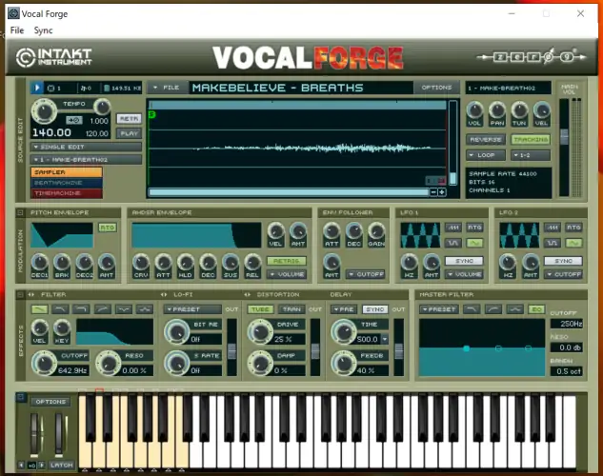603x476 pixels.
Task: Open the Lo-Fi PRESET dropdown
Action: pyautogui.click(x=192, y=309)
